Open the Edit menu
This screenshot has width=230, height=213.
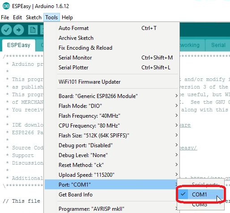[17, 17]
